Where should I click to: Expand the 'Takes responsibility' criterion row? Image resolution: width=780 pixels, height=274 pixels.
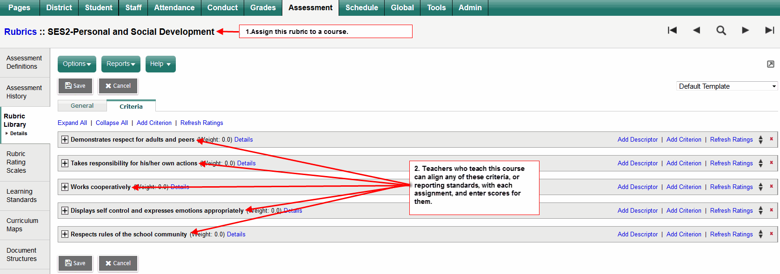tap(65, 163)
